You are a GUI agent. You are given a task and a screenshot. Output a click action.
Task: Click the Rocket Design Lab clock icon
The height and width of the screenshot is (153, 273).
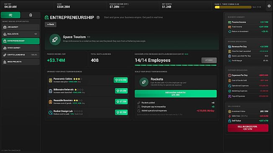click(50, 112)
